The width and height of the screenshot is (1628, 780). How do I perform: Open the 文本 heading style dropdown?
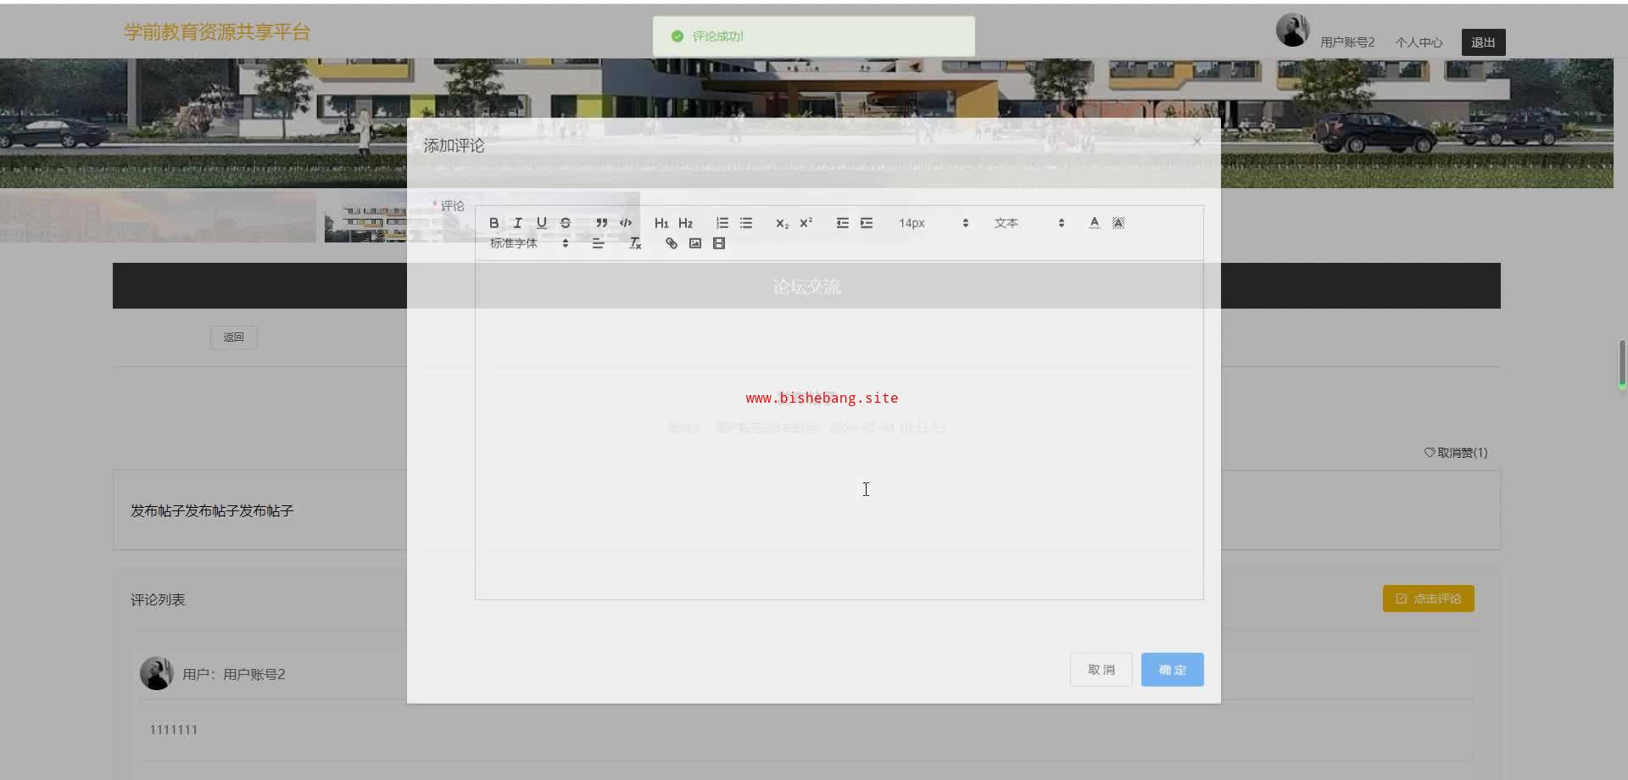(1029, 223)
